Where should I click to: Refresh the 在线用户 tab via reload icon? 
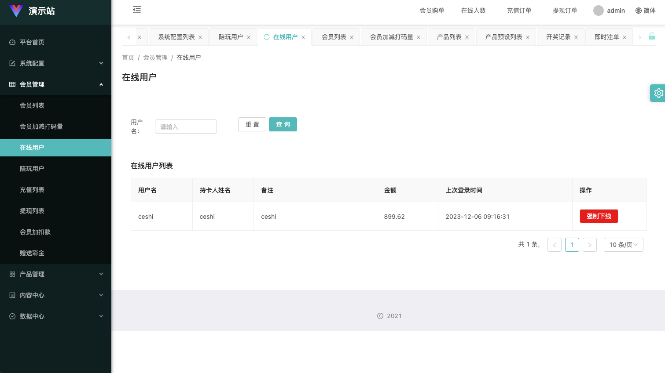click(x=267, y=37)
